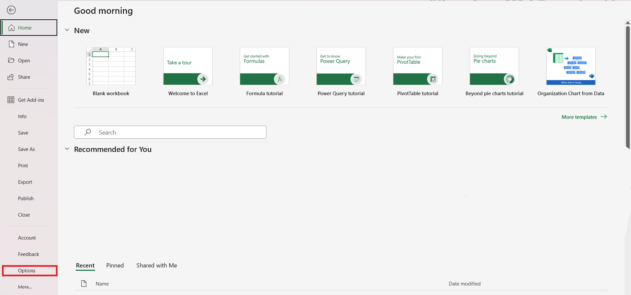Open Excel Options
This screenshot has width=631, height=295.
point(30,271)
